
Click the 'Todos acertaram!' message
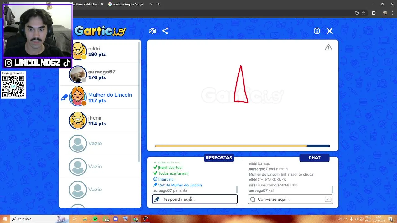point(171,173)
